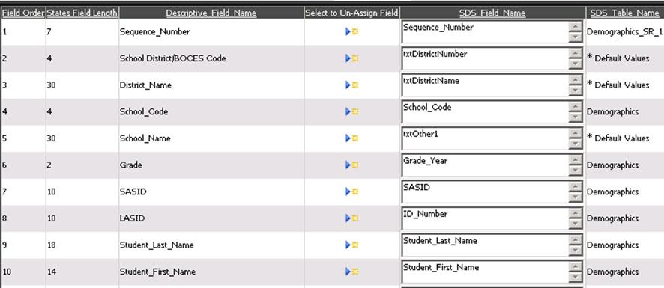Click un-assign icon for Student_Last_Name row
Image resolution: width=664 pixels, height=288 pixels.
coord(352,245)
